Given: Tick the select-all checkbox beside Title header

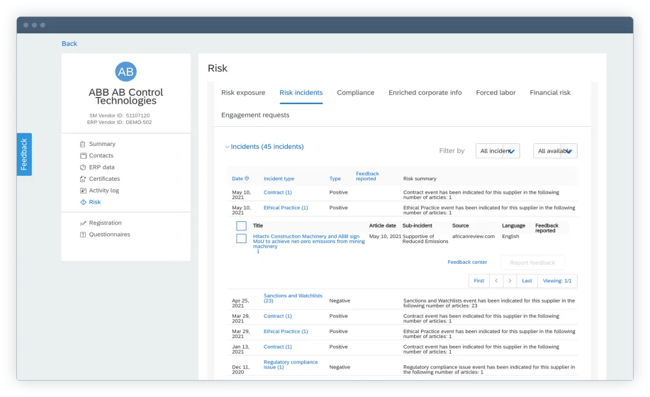Looking at the screenshot, I should coord(241,226).
